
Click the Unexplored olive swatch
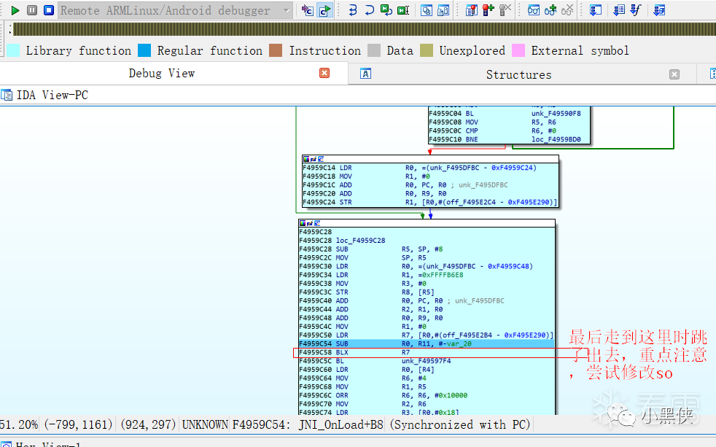point(427,50)
